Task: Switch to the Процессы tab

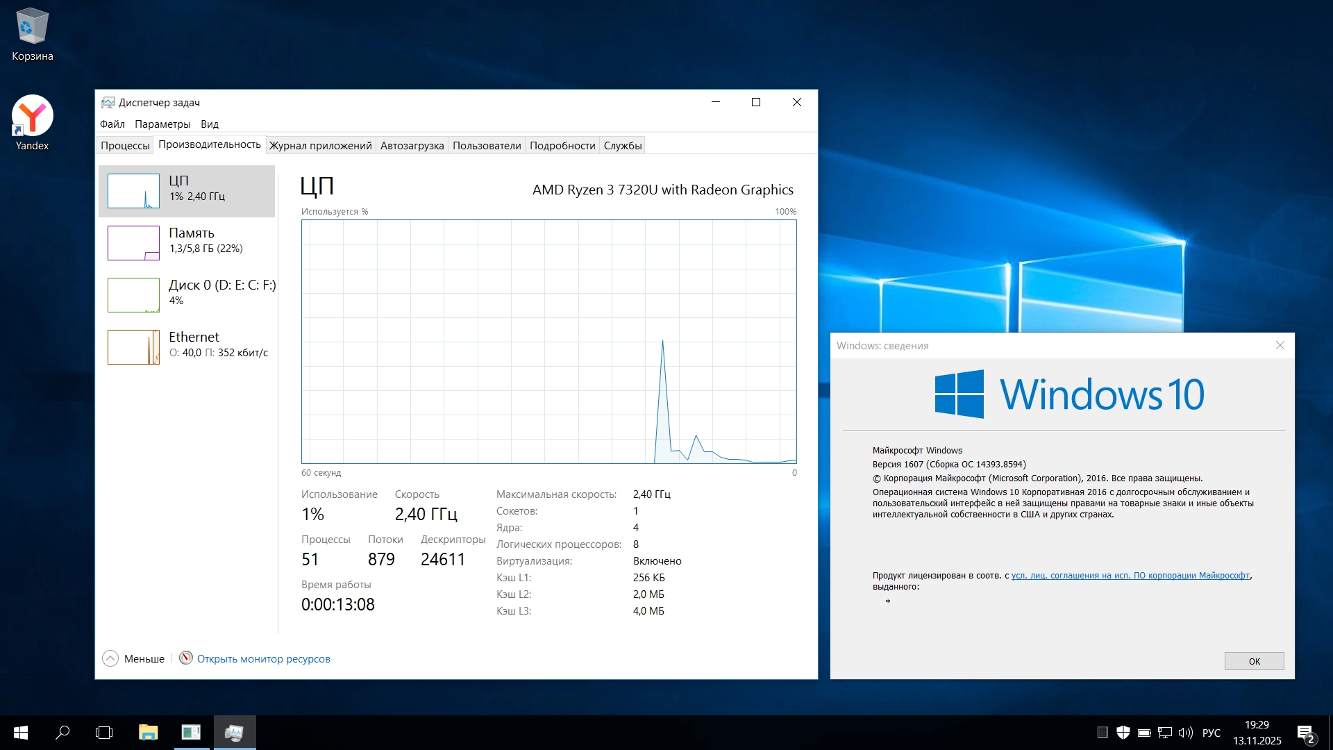Action: [x=125, y=146]
